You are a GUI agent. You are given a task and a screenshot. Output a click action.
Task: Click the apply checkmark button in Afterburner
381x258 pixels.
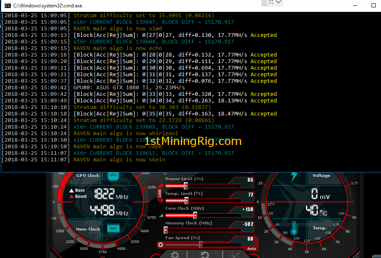tap(235, 255)
